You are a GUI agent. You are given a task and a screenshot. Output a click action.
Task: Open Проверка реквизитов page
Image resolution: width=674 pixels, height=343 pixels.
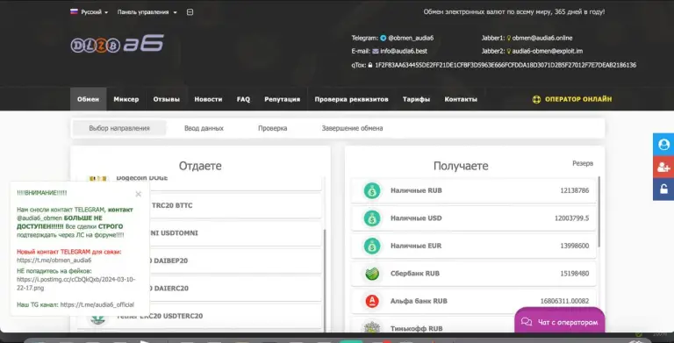tap(351, 99)
